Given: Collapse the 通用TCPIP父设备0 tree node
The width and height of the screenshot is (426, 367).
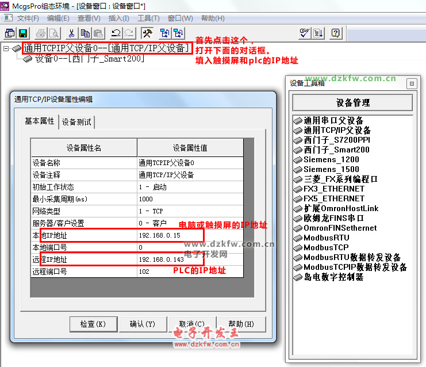Looking at the screenshot, I should tap(6, 48).
